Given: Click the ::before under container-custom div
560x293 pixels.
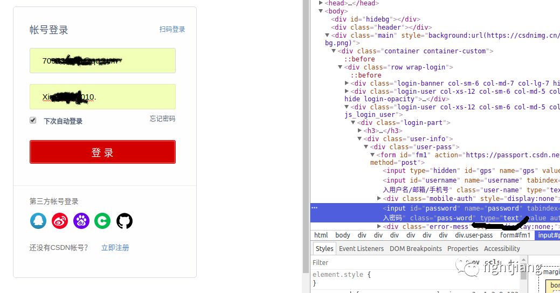Looking at the screenshot, I should tap(359, 59).
